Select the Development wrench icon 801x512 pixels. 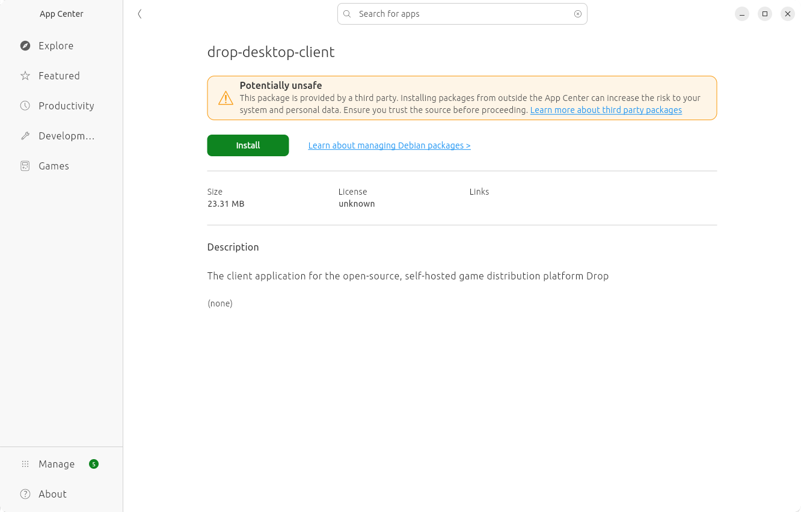point(25,135)
